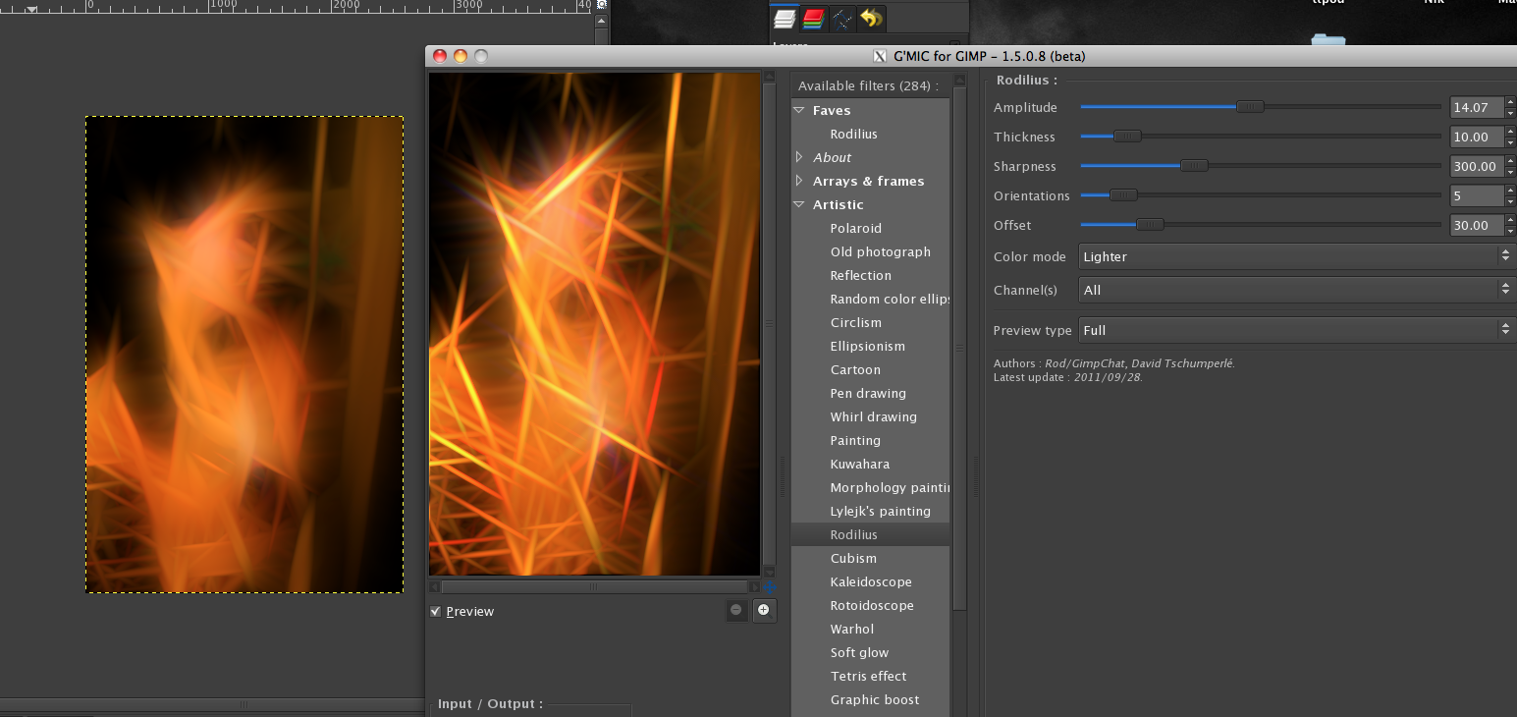Click the zoom in preview button

point(763,610)
